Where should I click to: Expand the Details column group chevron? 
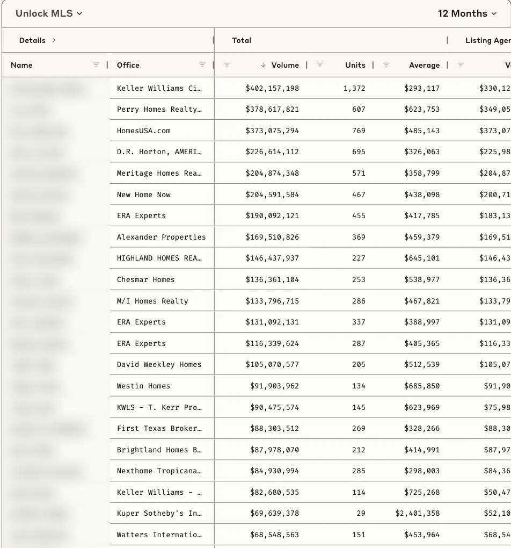click(54, 40)
